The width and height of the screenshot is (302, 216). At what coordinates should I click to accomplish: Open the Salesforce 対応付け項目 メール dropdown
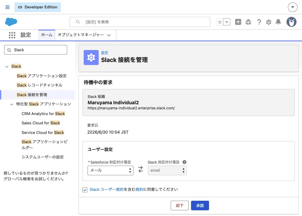pyautogui.click(x=110, y=170)
